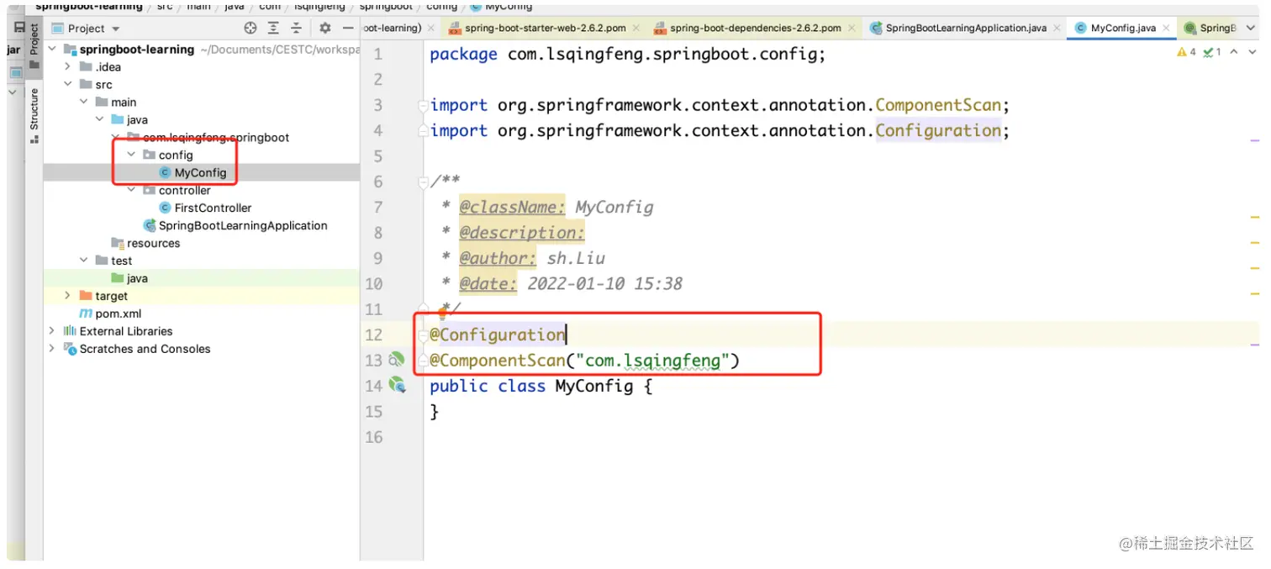Close the spring-boot-dependencies-2.6.2.pom tab
This screenshot has height=569, width=1271.
(x=852, y=28)
